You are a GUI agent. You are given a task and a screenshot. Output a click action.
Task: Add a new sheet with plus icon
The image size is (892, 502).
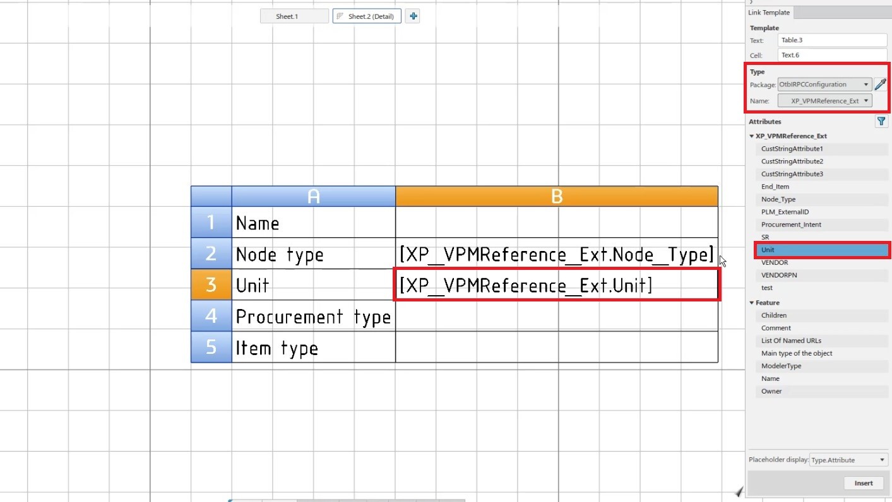pyautogui.click(x=413, y=16)
